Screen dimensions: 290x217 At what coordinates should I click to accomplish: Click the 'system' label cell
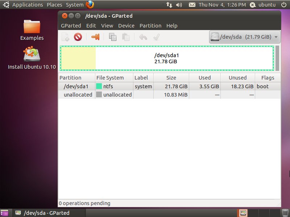(x=143, y=86)
